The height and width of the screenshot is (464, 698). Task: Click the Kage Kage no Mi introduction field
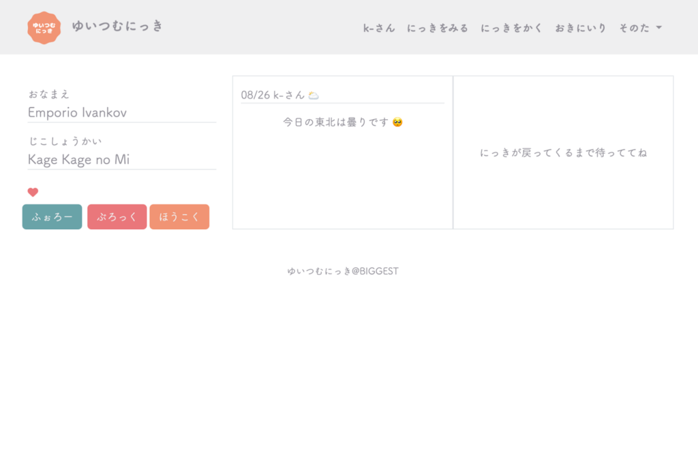[121, 159]
